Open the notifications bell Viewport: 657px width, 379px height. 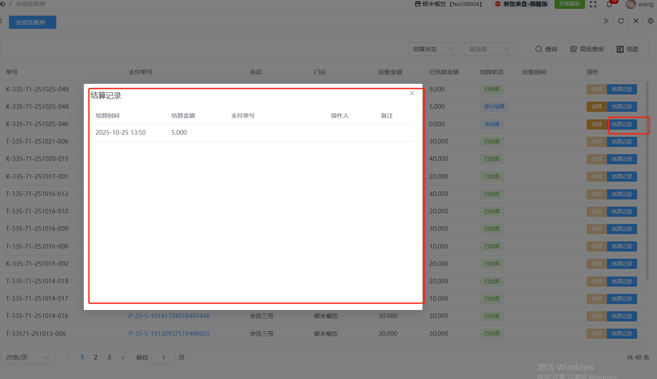click(x=609, y=4)
